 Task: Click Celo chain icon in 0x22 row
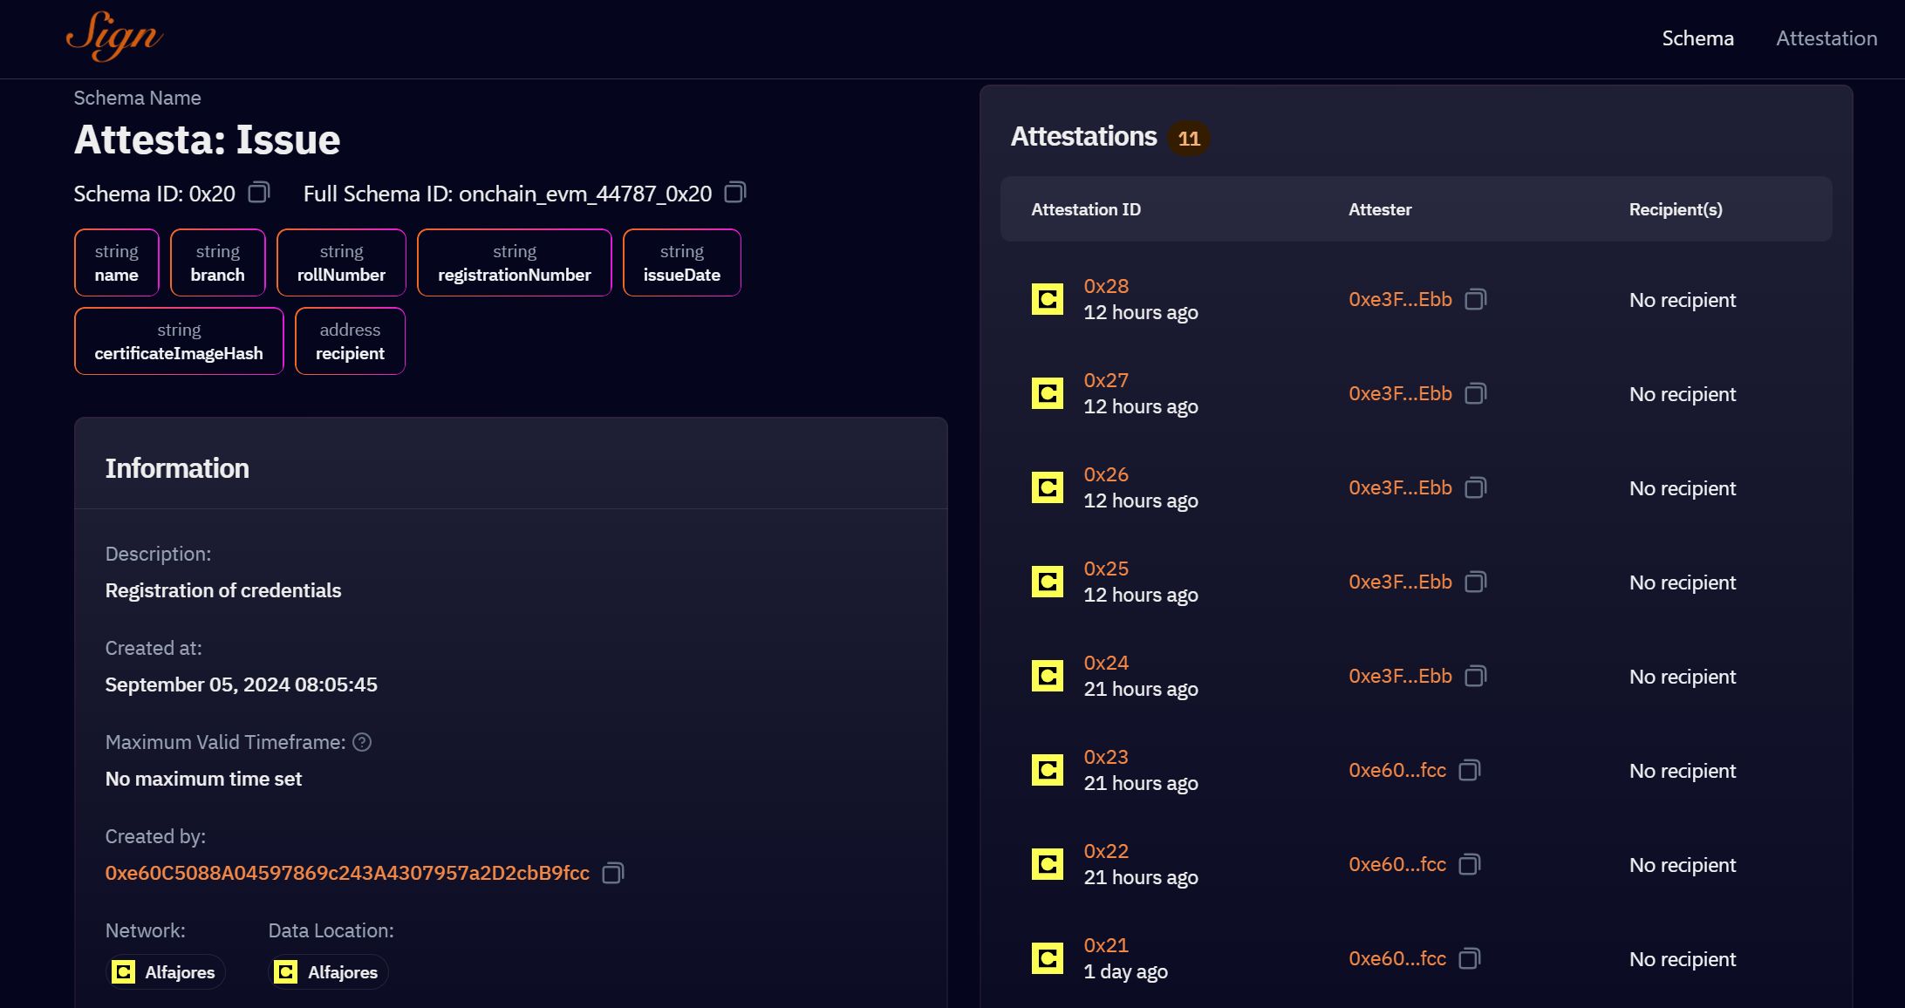coord(1048,864)
